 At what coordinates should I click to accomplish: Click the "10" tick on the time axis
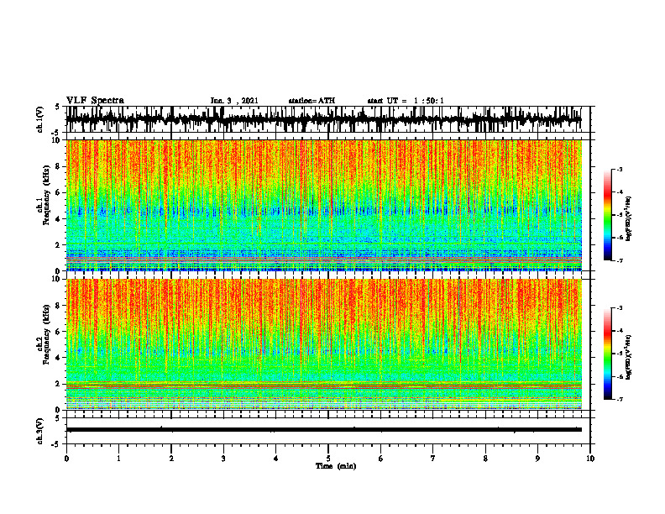(590, 459)
